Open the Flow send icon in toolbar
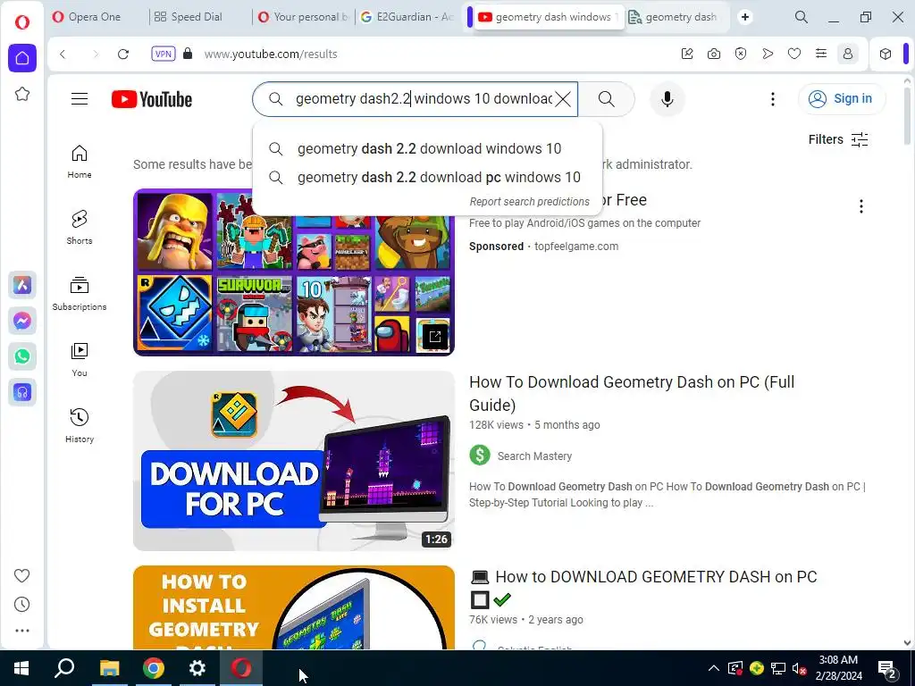Image resolution: width=915 pixels, height=686 pixels. (768, 54)
